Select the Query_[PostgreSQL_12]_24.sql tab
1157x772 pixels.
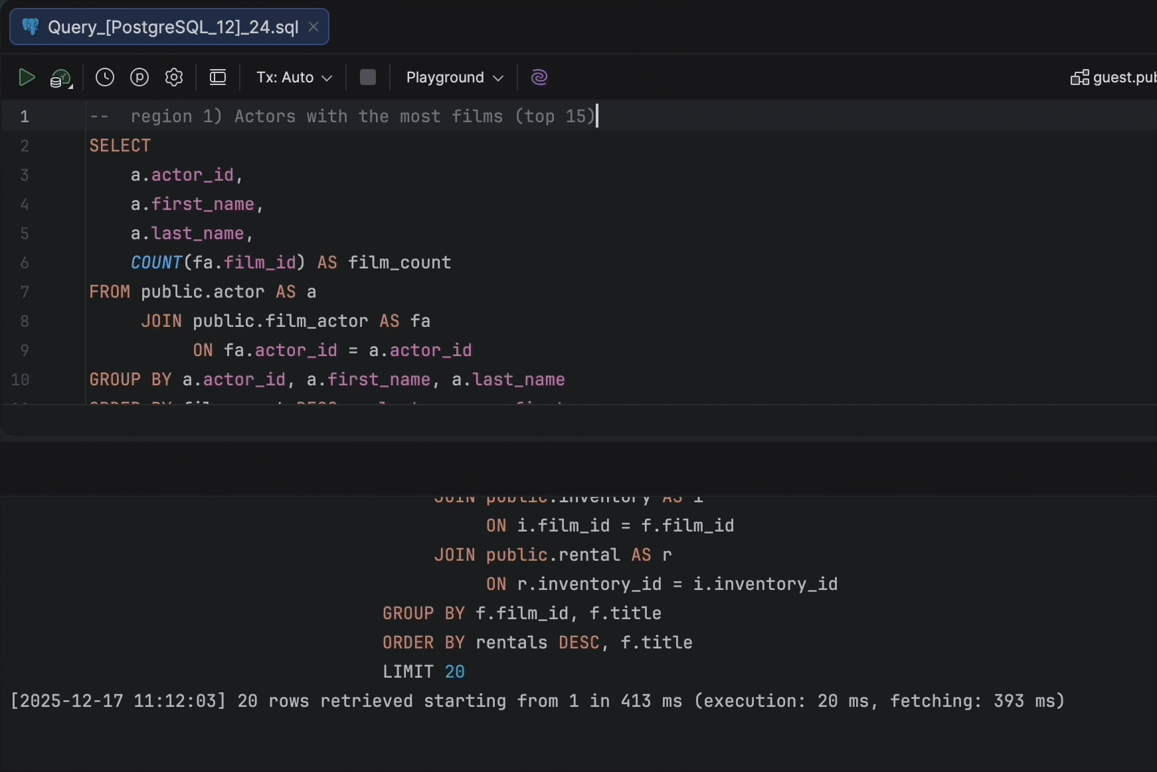pyautogui.click(x=173, y=27)
